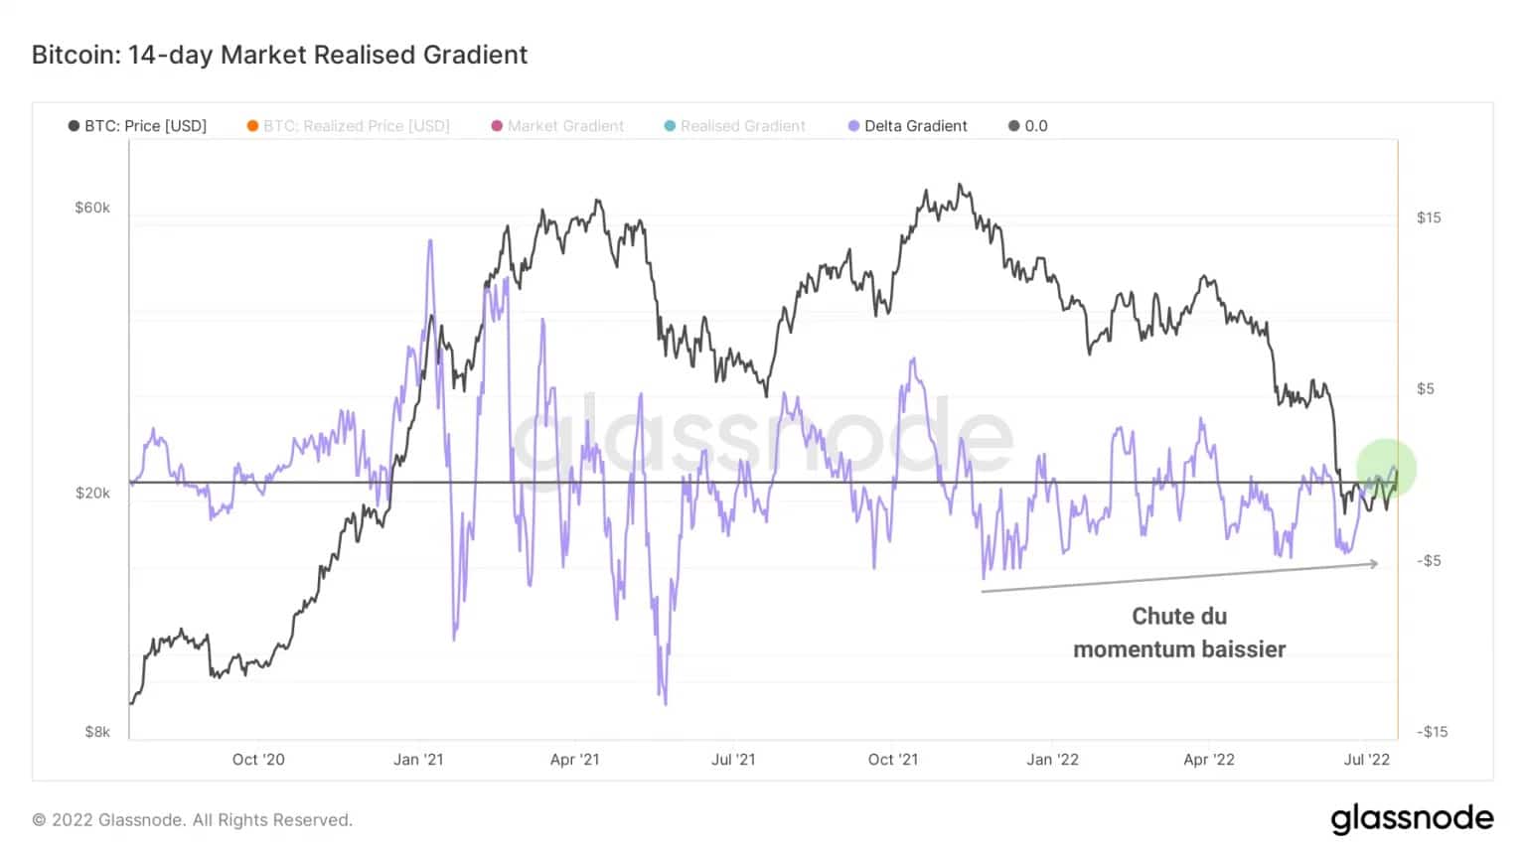Enable the BTC: Realized Price [USD] series

pos(349,126)
